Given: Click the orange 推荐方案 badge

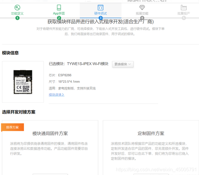Looking at the screenshot, I should [x=13, y=127].
